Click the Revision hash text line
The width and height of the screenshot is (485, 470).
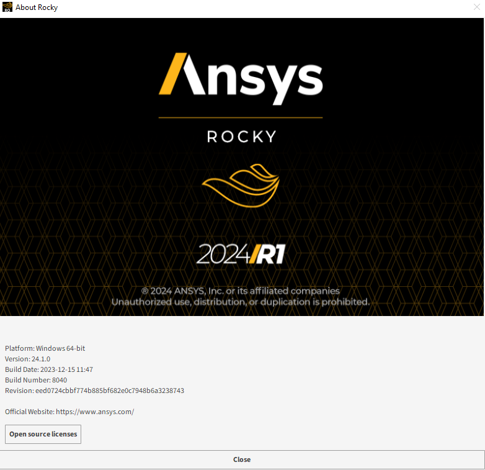tap(94, 391)
